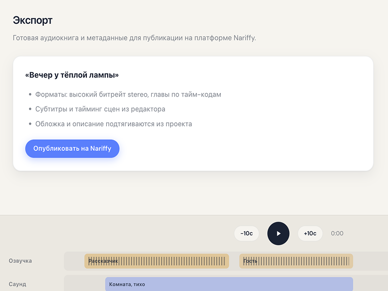Click the Форматы: высокий битрейт stereo bullet

click(x=128, y=95)
